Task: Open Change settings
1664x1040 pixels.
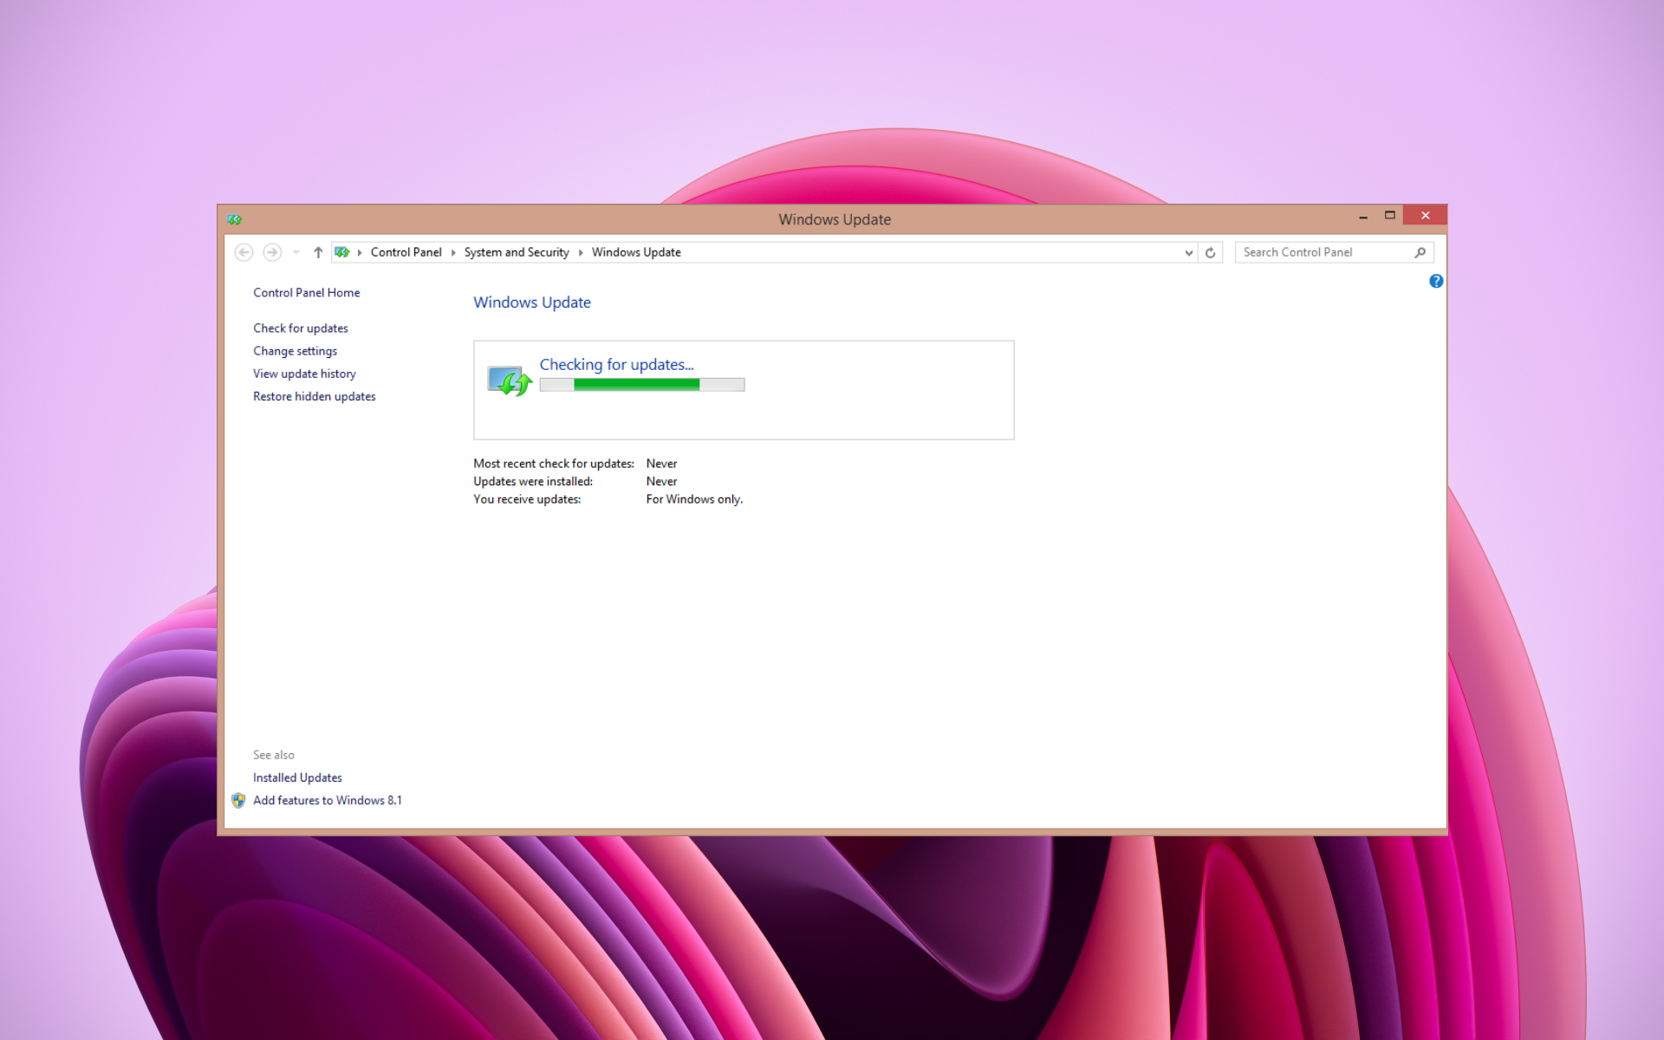Action: pos(295,351)
